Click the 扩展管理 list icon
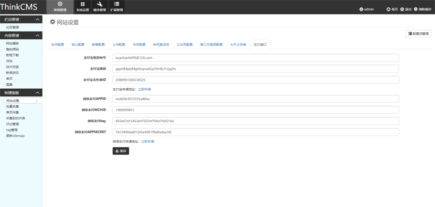 (x=116, y=4)
